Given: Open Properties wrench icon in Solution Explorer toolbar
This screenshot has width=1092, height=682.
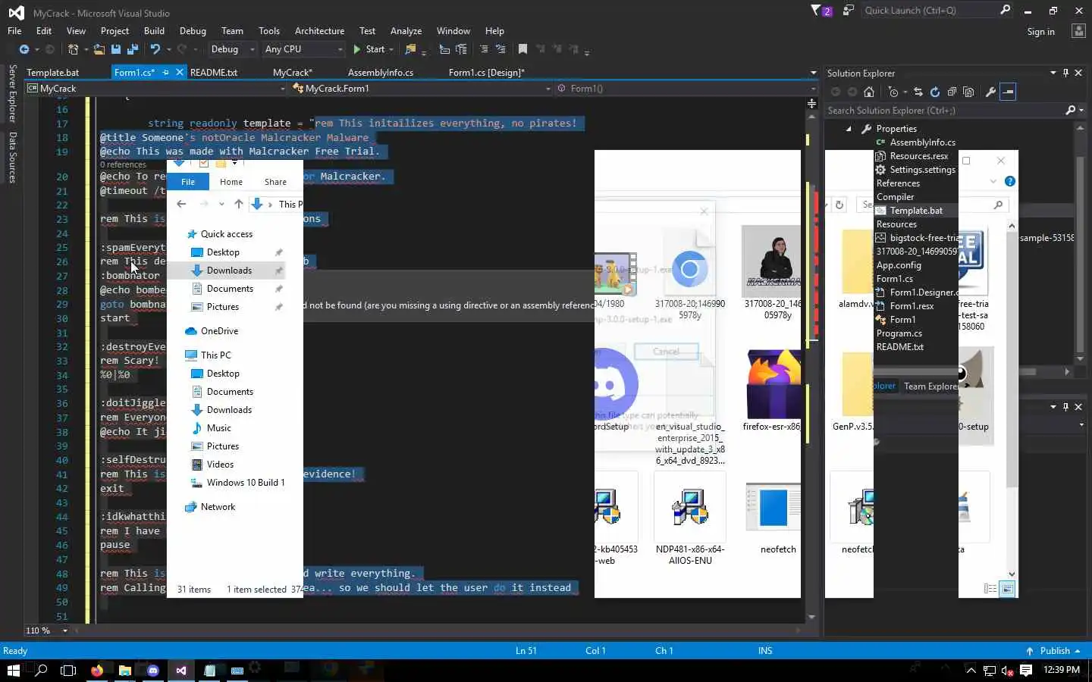Looking at the screenshot, I should [990, 92].
